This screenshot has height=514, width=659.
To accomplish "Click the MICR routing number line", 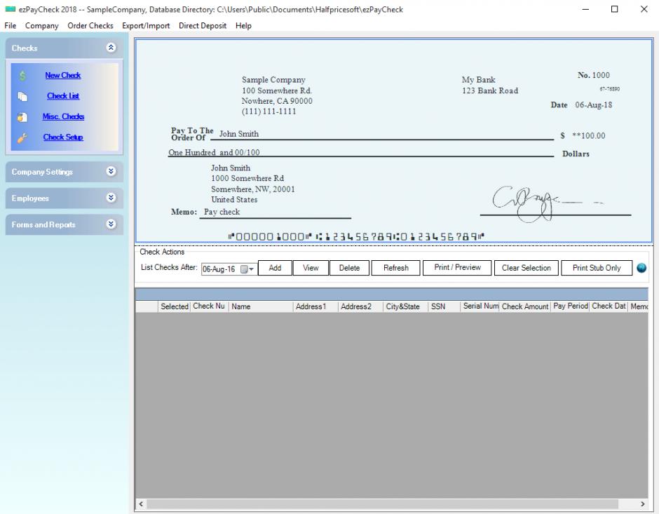I will pos(356,236).
